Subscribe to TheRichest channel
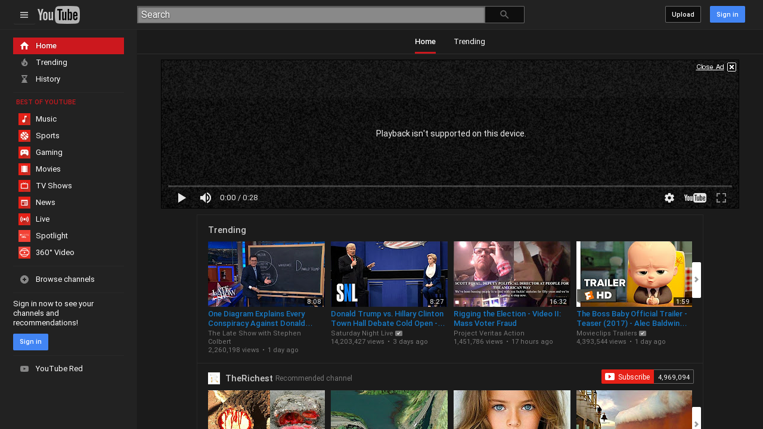The width and height of the screenshot is (763, 429). [x=628, y=377]
